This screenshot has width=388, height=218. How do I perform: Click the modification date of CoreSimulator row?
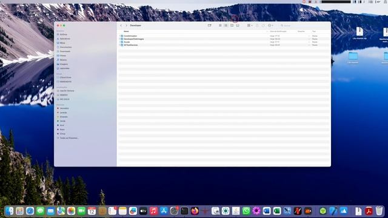point(275,36)
